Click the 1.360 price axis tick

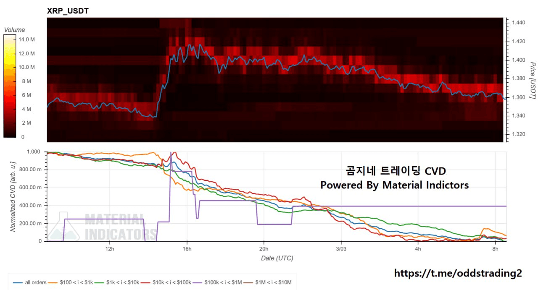[519, 97]
